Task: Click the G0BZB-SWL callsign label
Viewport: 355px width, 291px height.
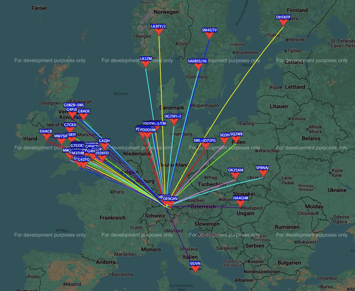Action: coord(74,105)
